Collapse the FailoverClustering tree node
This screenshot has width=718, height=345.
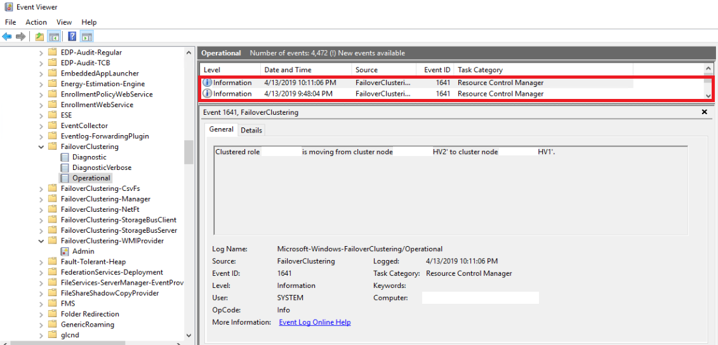pos(41,147)
